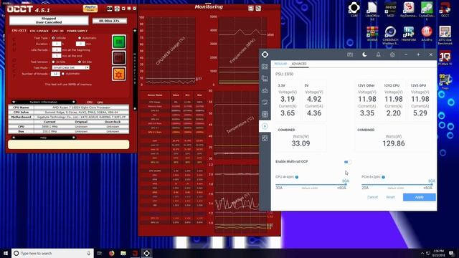This screenshot has height=258, width=459.
Task: Open the fourth CAM sidebar icon
Action: (x=265, y=102)
